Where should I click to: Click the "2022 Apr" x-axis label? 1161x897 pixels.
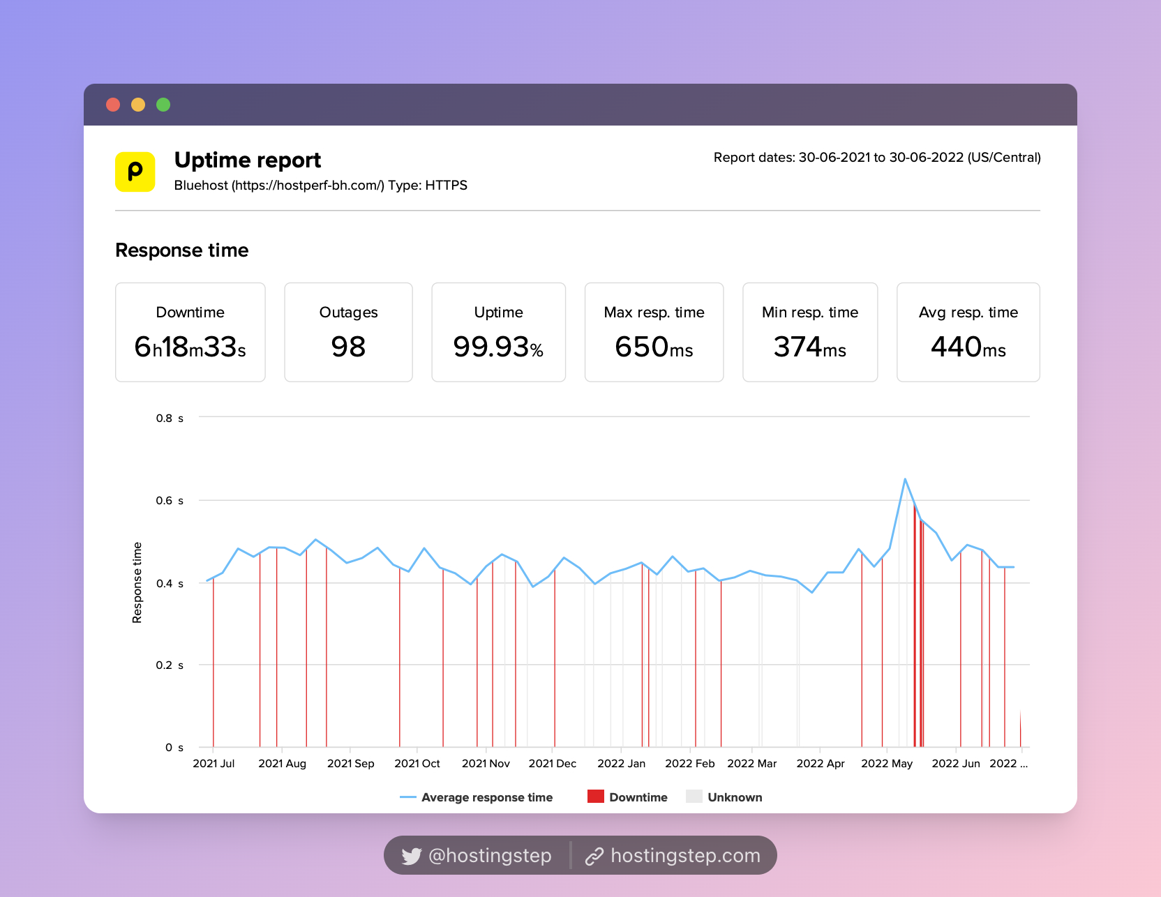point(821,764)
